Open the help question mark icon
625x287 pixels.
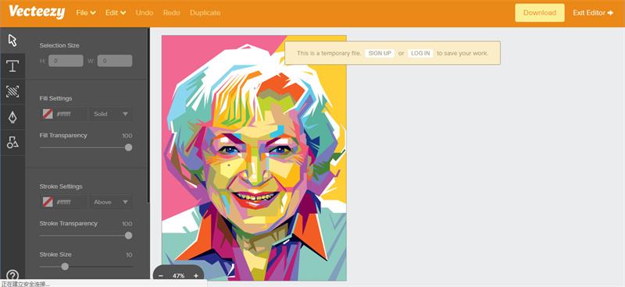point(12,275)
